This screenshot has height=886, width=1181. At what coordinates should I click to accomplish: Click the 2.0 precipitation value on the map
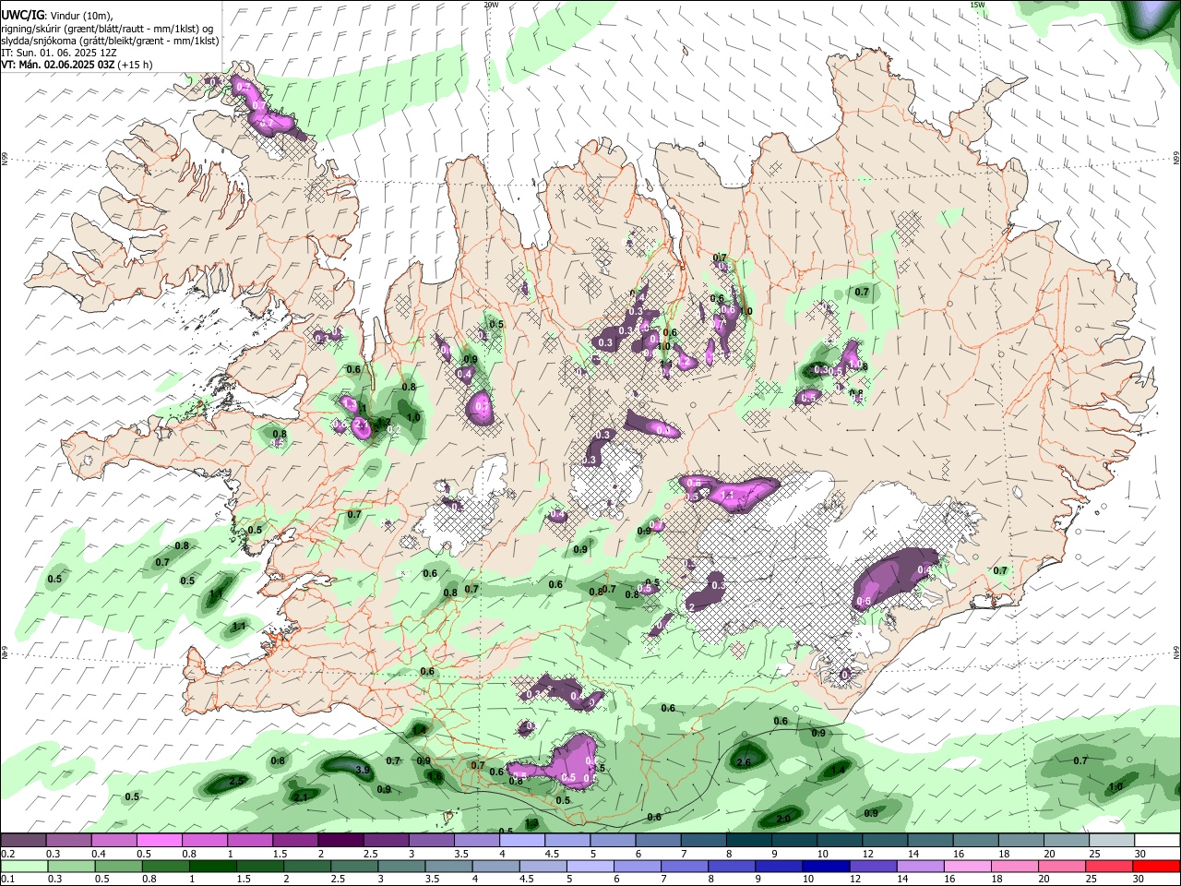coord(783,820)
